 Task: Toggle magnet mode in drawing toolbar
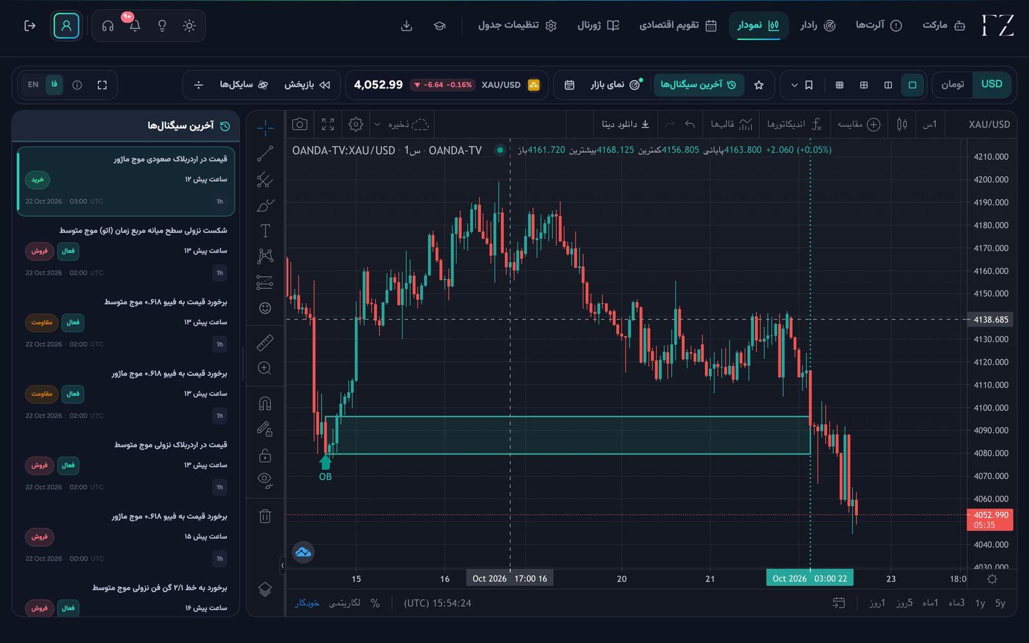click(265, 403)
